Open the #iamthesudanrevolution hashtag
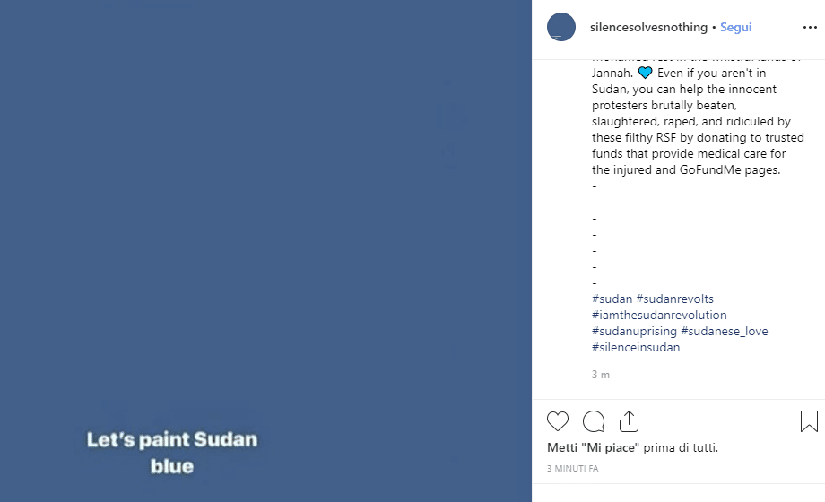The image size is (825, 502). 659,315
